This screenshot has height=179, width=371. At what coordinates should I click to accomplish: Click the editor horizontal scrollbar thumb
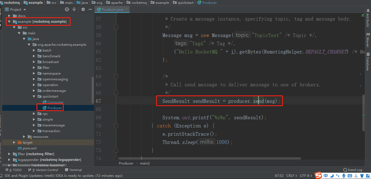(210, 158)
